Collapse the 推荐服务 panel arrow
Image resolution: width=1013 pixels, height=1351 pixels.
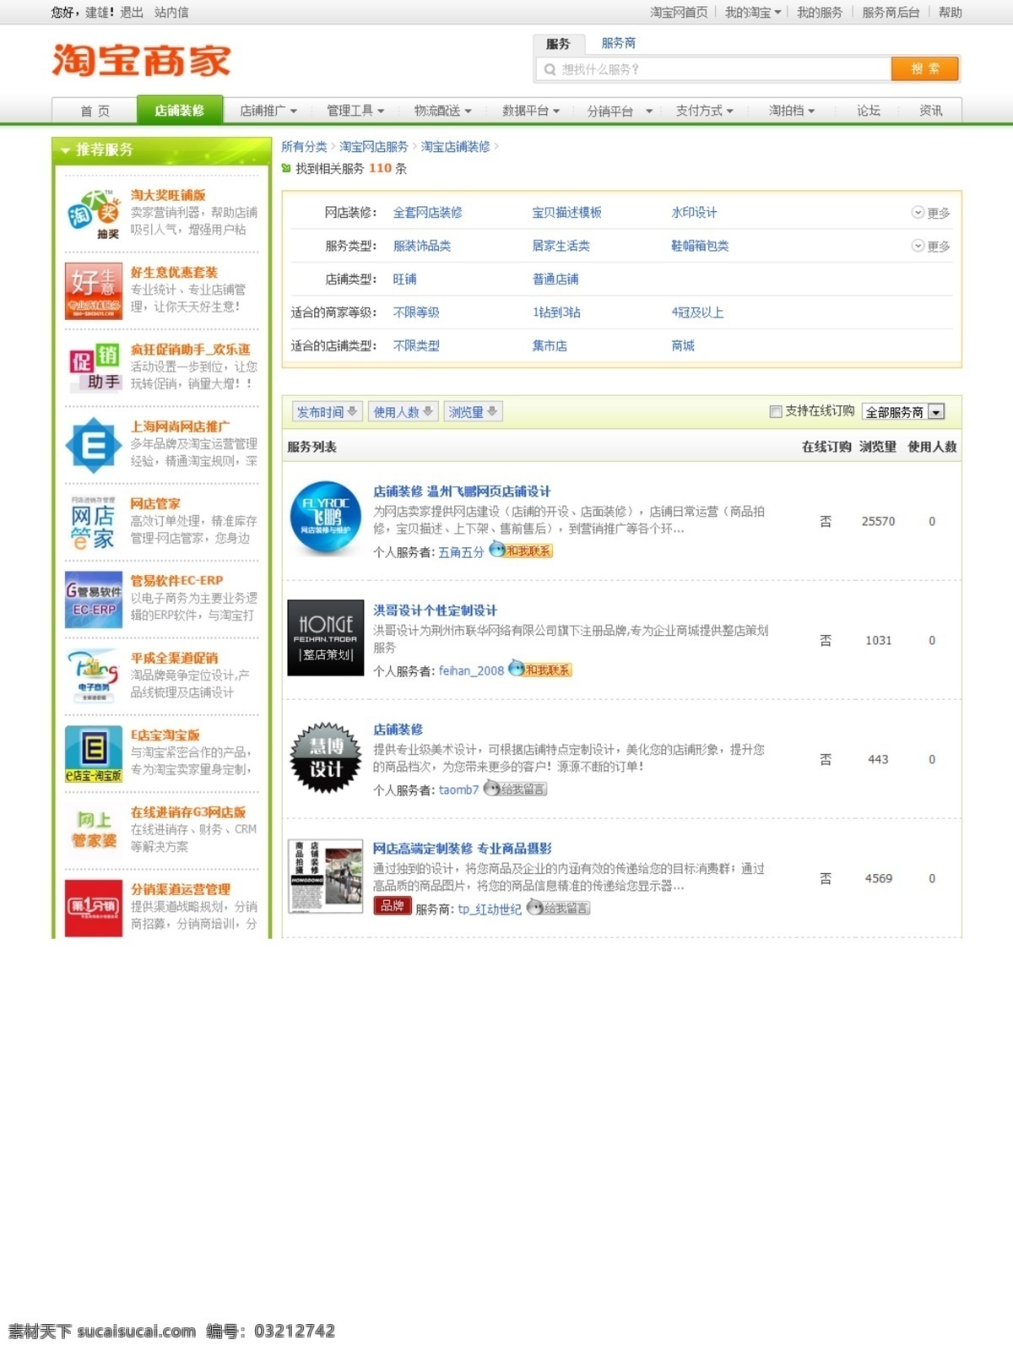65,150
